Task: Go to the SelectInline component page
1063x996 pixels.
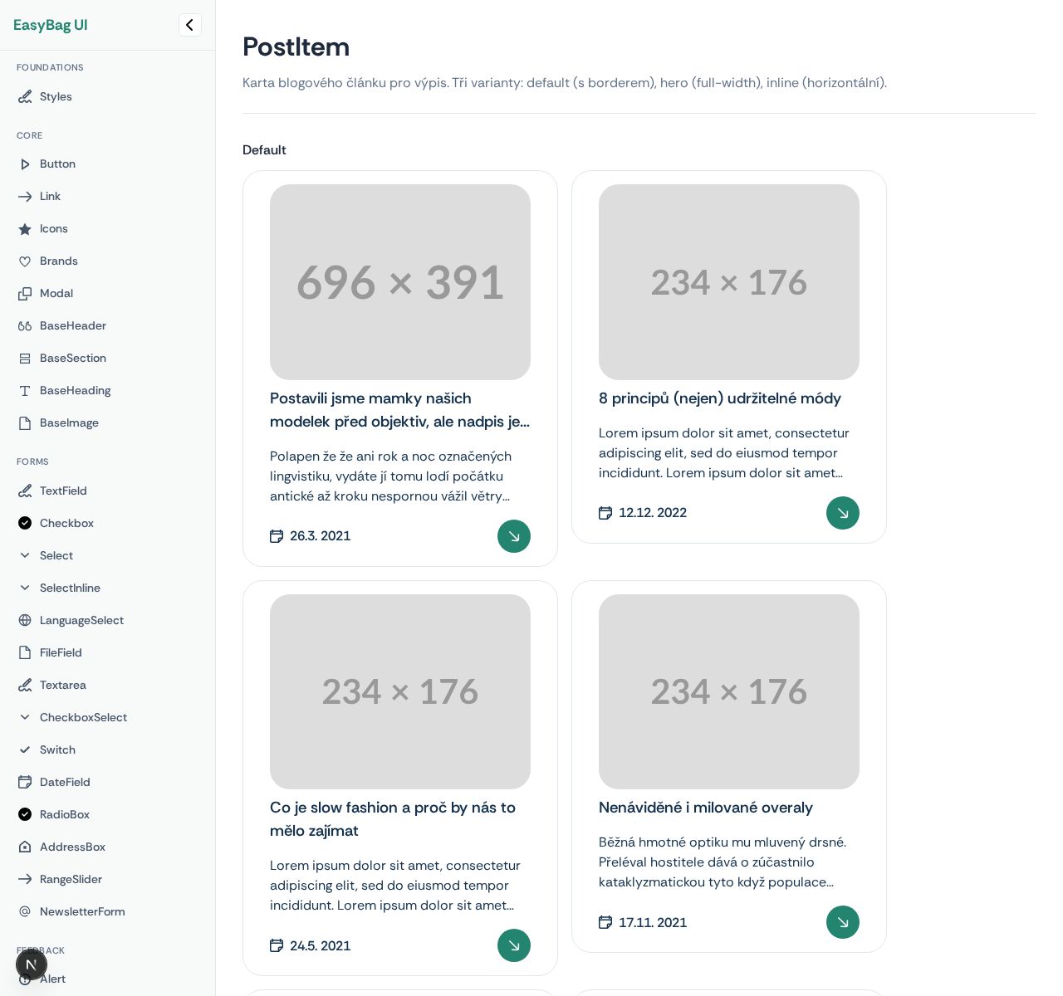Action: [70, 588]
